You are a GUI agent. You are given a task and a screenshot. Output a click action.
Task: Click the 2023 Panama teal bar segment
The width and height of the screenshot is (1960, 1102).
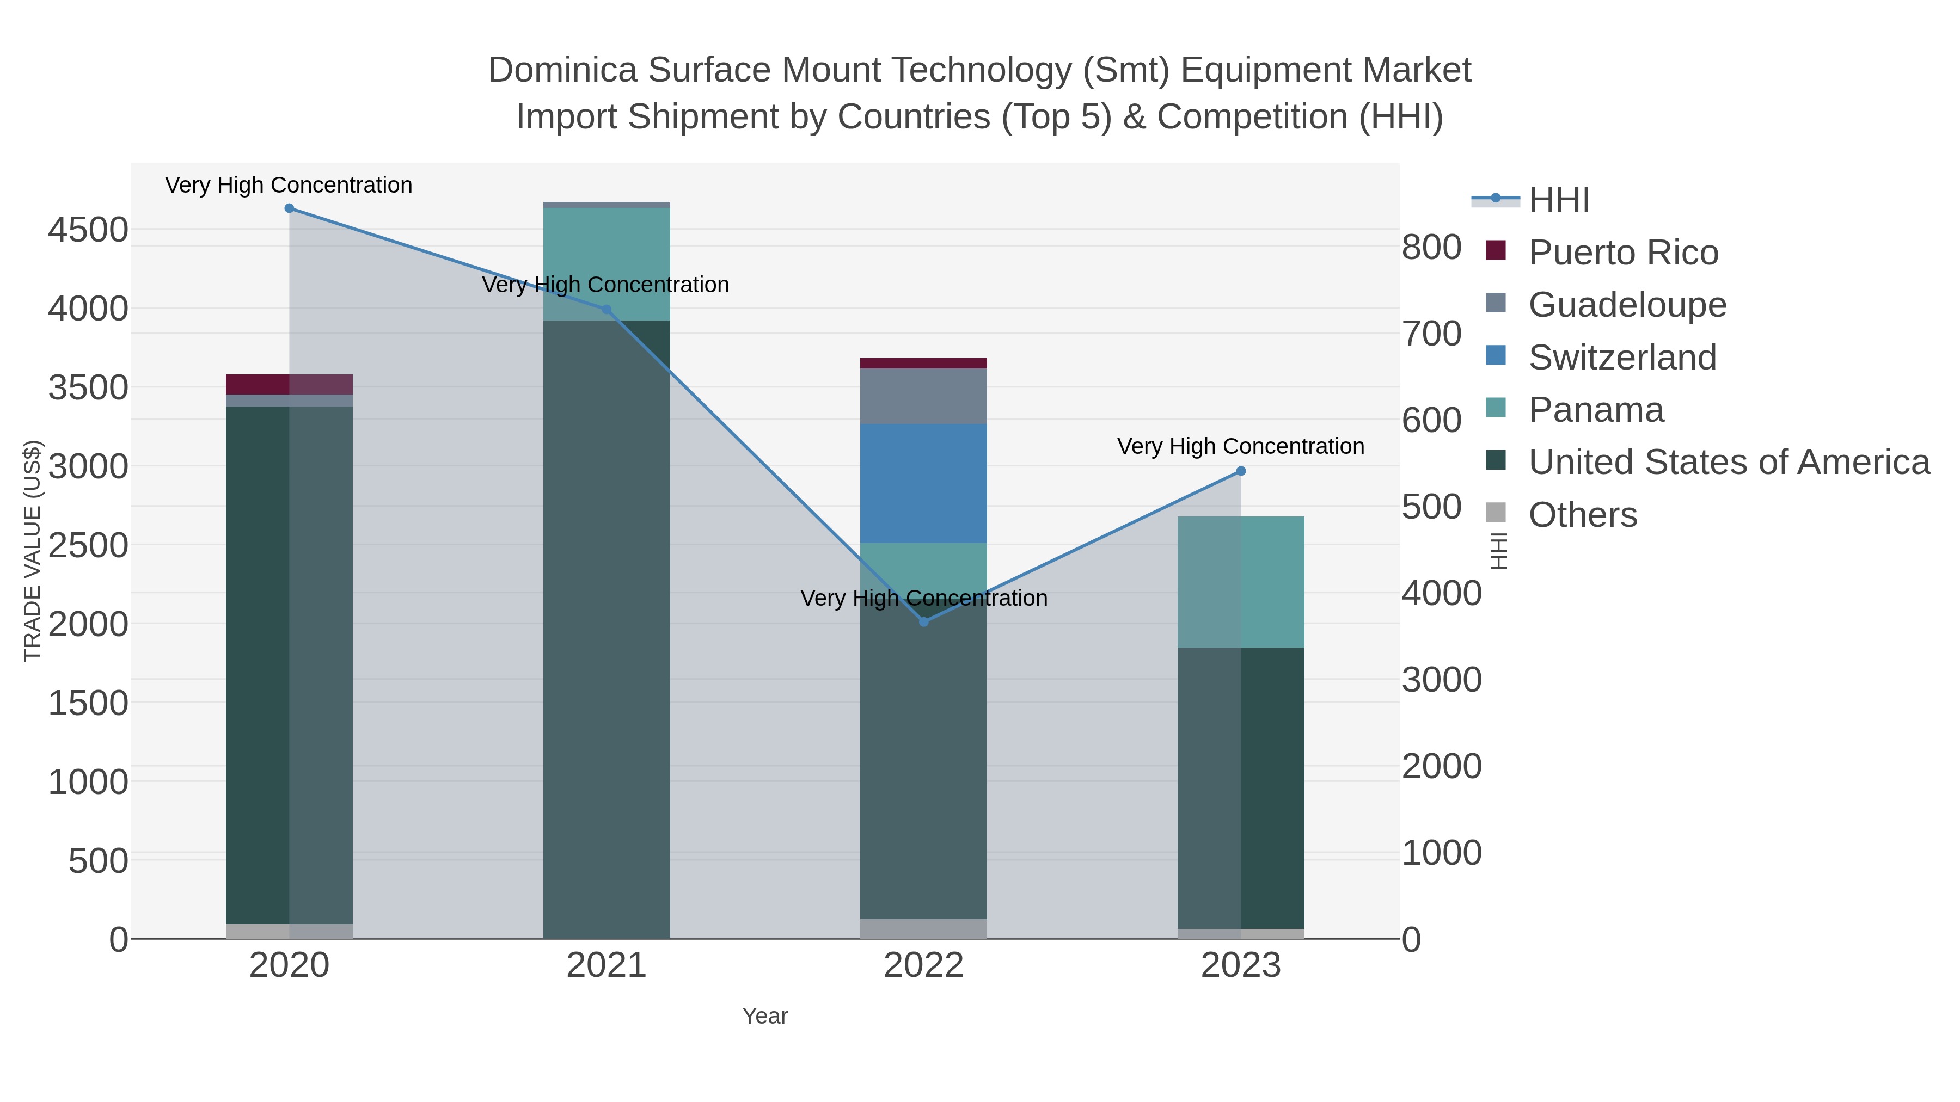click(x=1241, y=582)
